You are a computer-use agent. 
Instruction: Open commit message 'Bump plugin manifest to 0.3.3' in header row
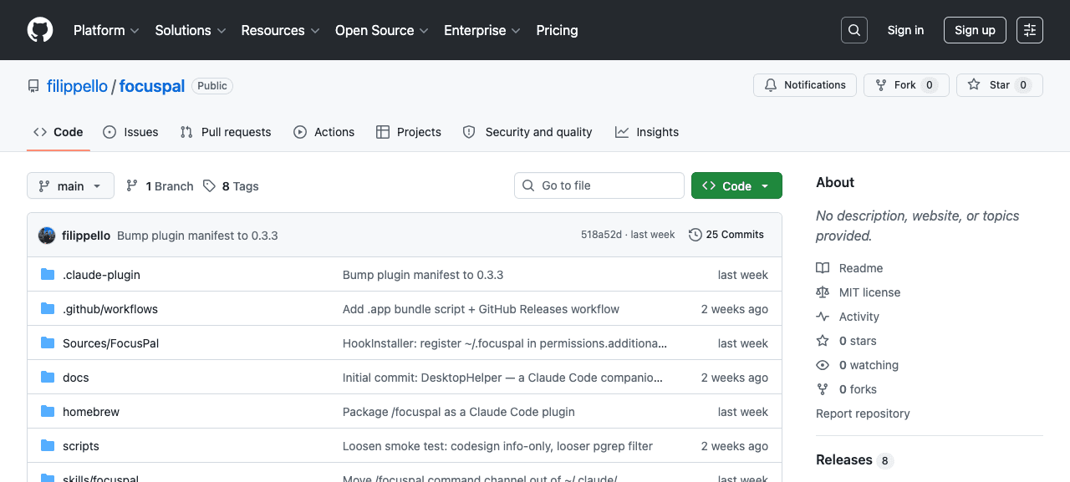[x=197, y=236]
